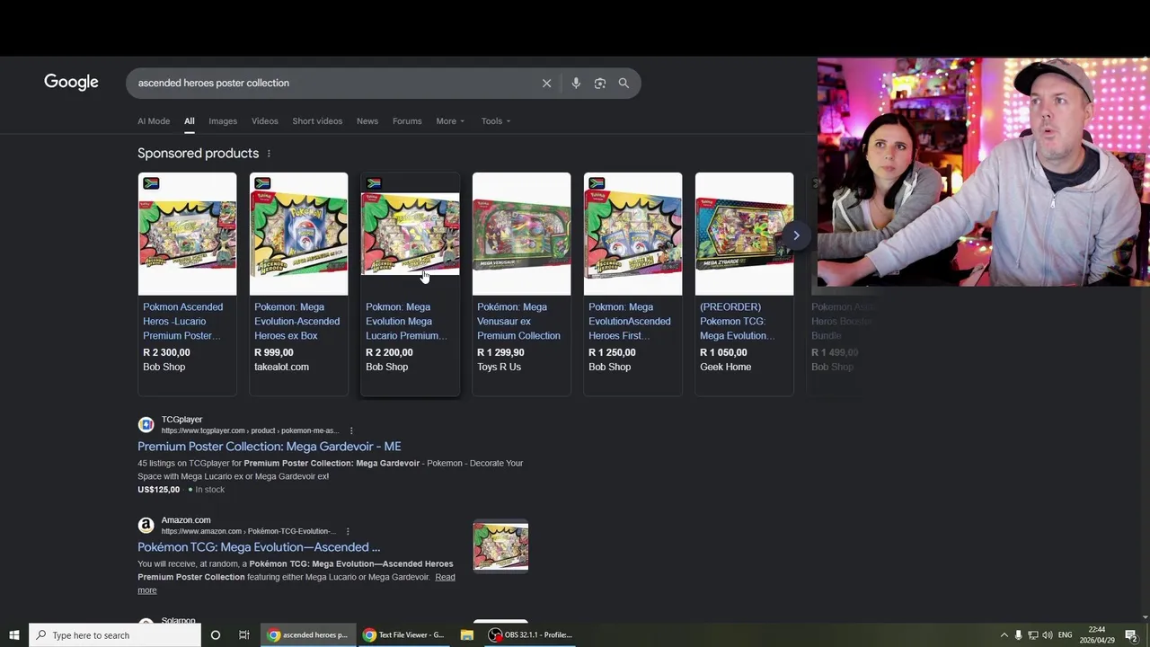Open Premium Poster Collection: Mega Gardevoir link
The image size is (1150, 647).
coord(270,447)
